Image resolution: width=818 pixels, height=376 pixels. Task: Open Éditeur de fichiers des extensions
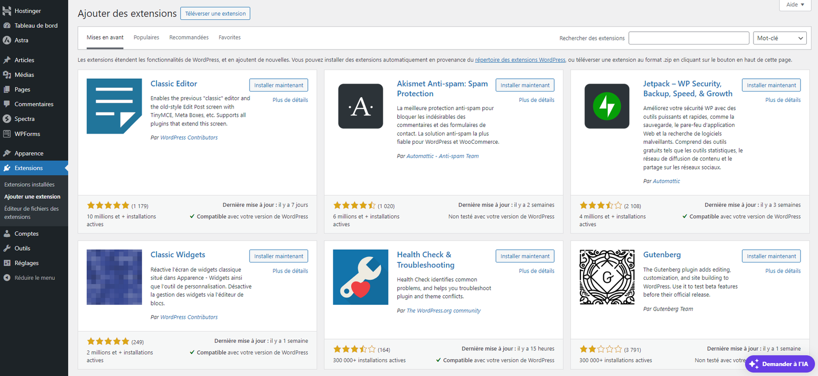tap(32, 213)
